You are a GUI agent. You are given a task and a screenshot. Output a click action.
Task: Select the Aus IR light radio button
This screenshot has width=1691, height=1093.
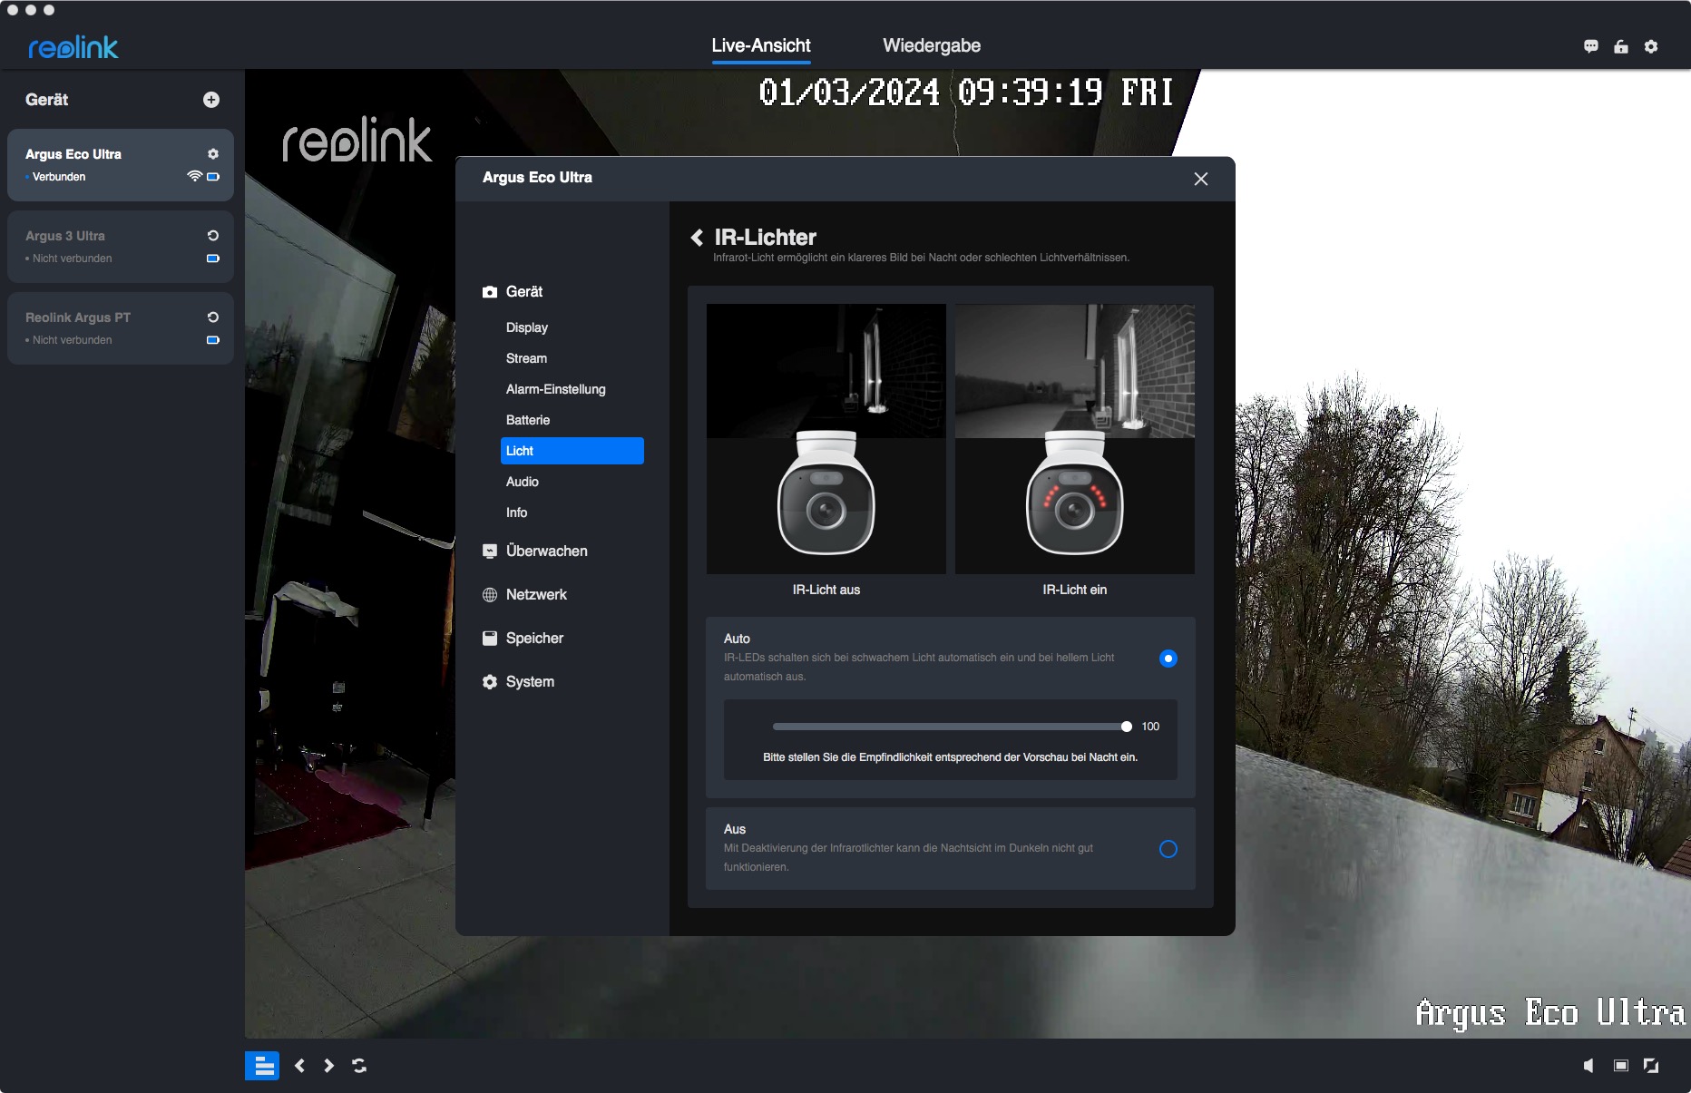(x=1168, y=849)
